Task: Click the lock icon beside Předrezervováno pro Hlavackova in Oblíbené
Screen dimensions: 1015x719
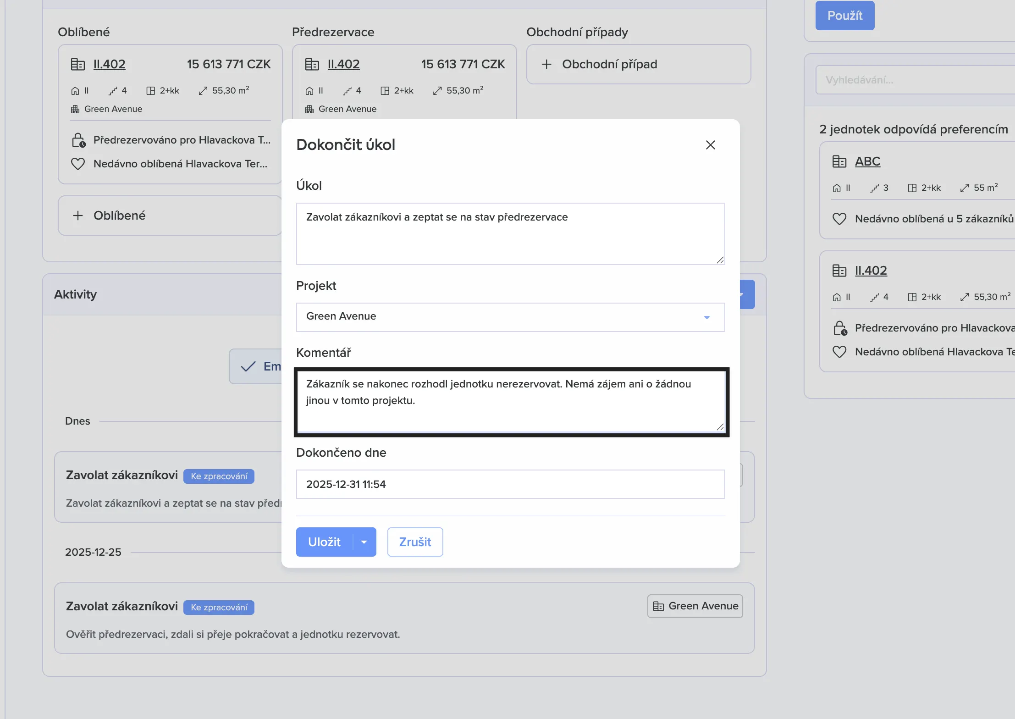Action: pyautogui.click(x=78, y=140)
